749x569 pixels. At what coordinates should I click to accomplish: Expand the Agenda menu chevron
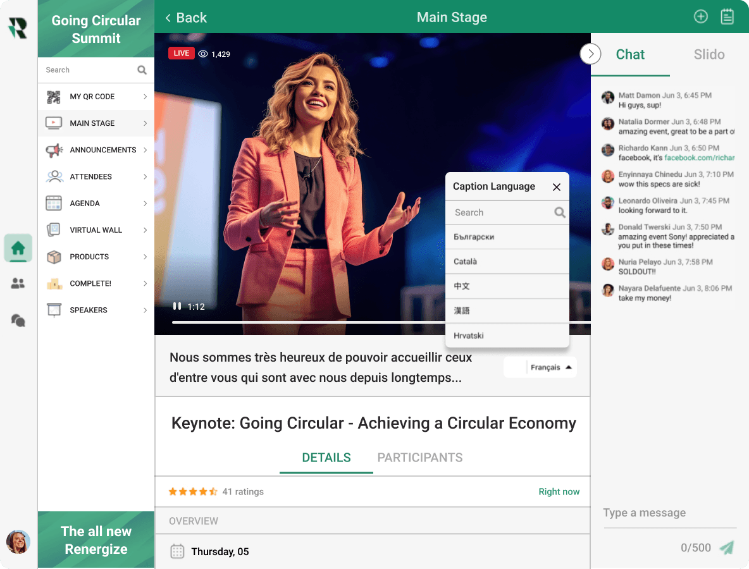coord(145,204)
